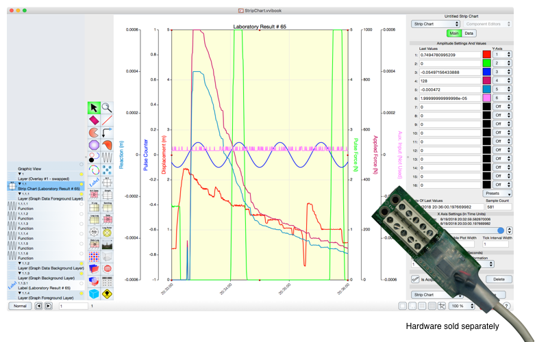Select the sine wave function tool
Screen dimensions: 548x342
[x=107, y=157]
